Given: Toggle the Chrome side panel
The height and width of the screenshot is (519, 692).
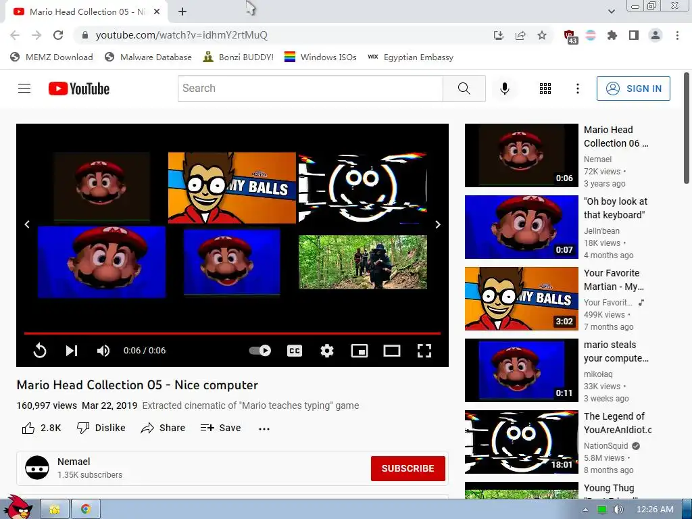Looking at the screenshot, I should point(634,35).
